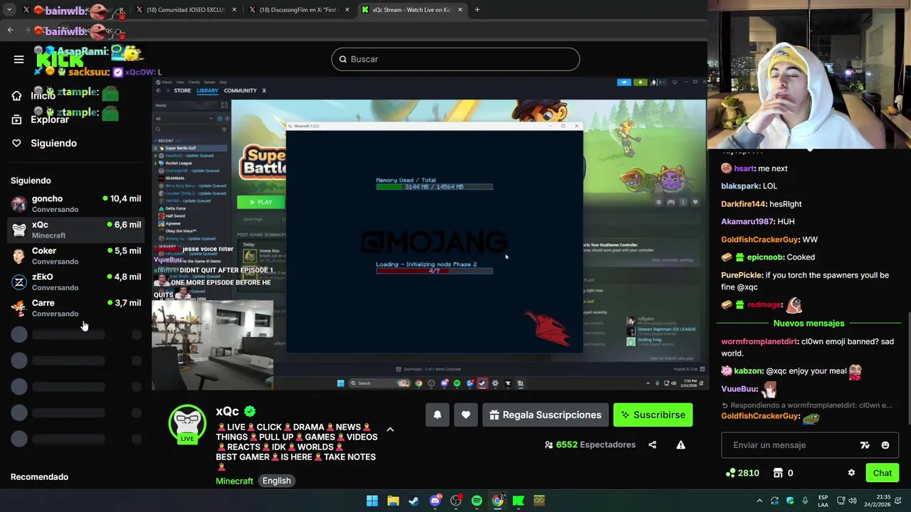Collapse the stream title chevron
Viewport: 911px width, 512px height.
[x=390, y=430]
